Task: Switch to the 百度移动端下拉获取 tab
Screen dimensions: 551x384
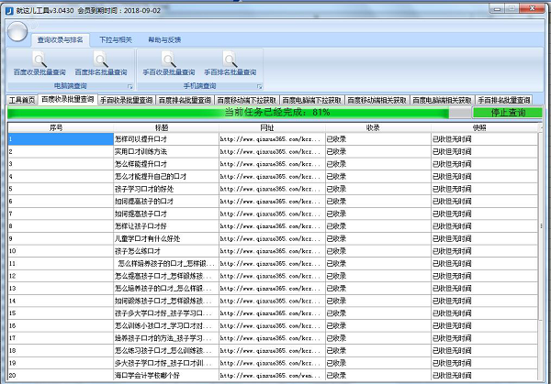Action: coord(247,100)
